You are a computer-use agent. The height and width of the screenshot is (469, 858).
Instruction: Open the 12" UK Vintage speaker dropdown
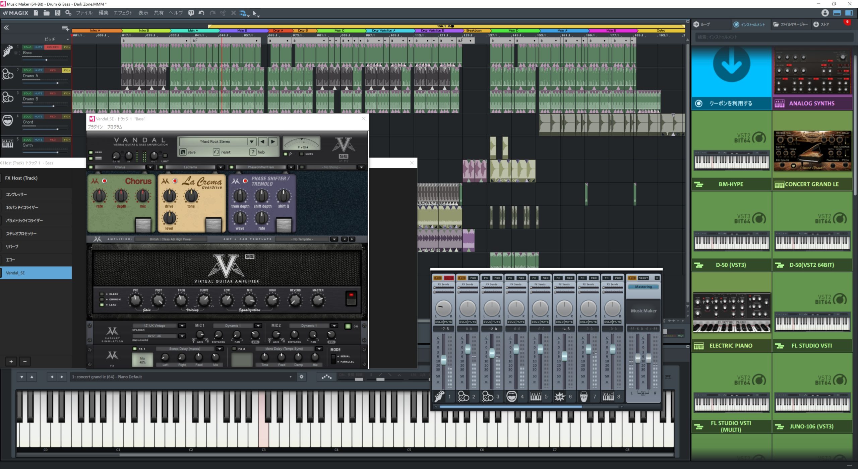pos(182,326)
